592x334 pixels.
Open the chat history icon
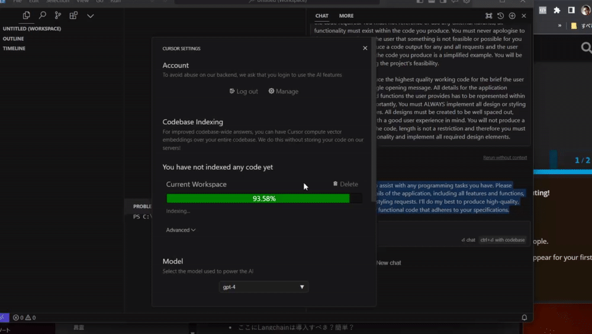(500, 16)
